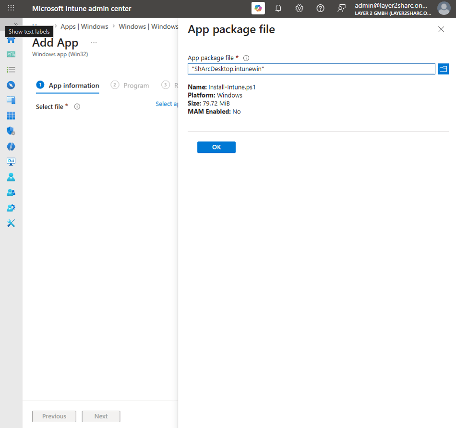456x428 pixels.
Task: Open the help question mark icon
Action: 320,8
